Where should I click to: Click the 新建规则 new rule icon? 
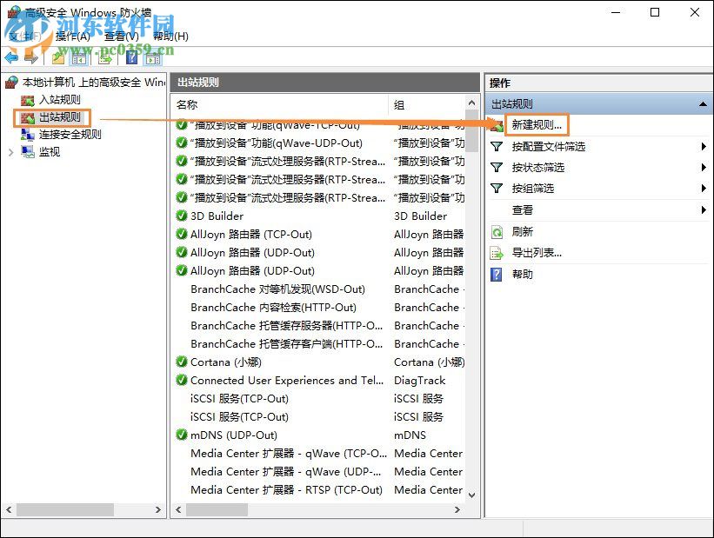497,124
